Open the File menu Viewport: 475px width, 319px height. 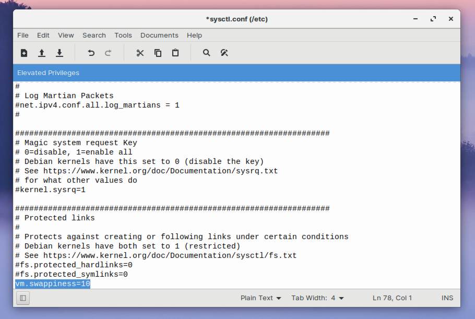point(23,36)
